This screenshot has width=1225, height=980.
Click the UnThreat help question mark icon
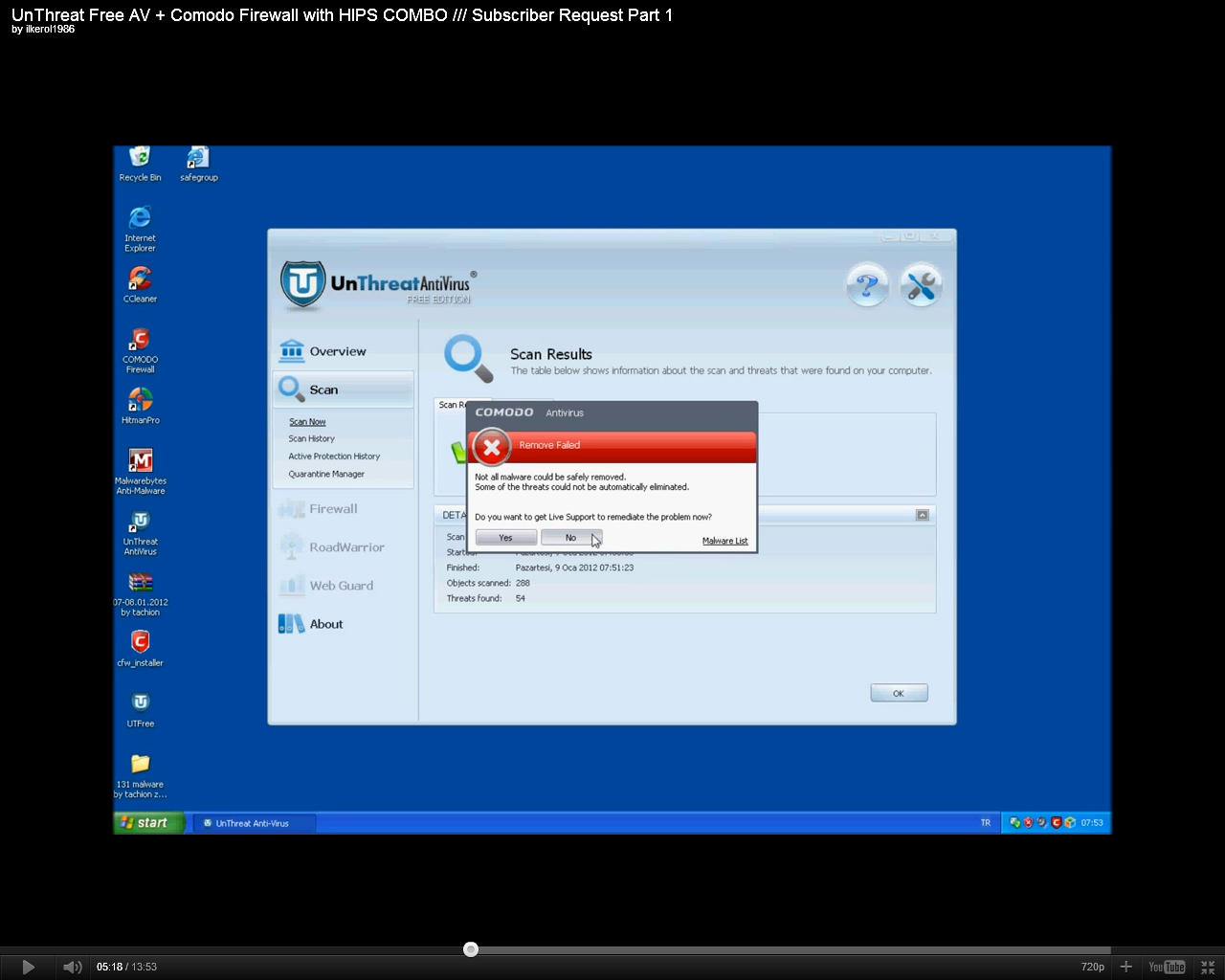(867, 285)
